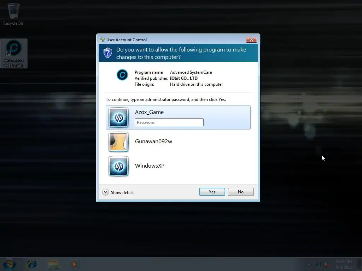Viewport: 362px width, 271px height.
Task: Click the Yes button
Action: click(x=212, y=192)
